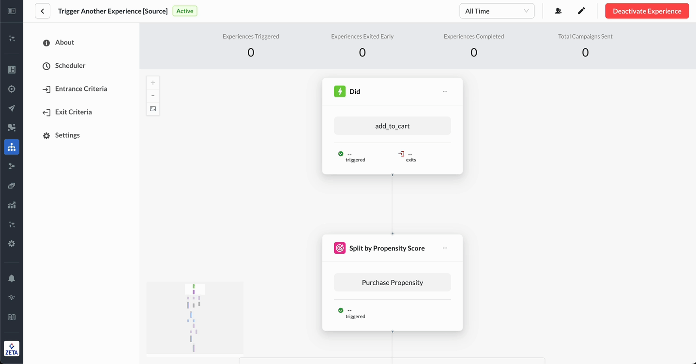
Task: Open the About section
Action: click(x=64, y=43)
